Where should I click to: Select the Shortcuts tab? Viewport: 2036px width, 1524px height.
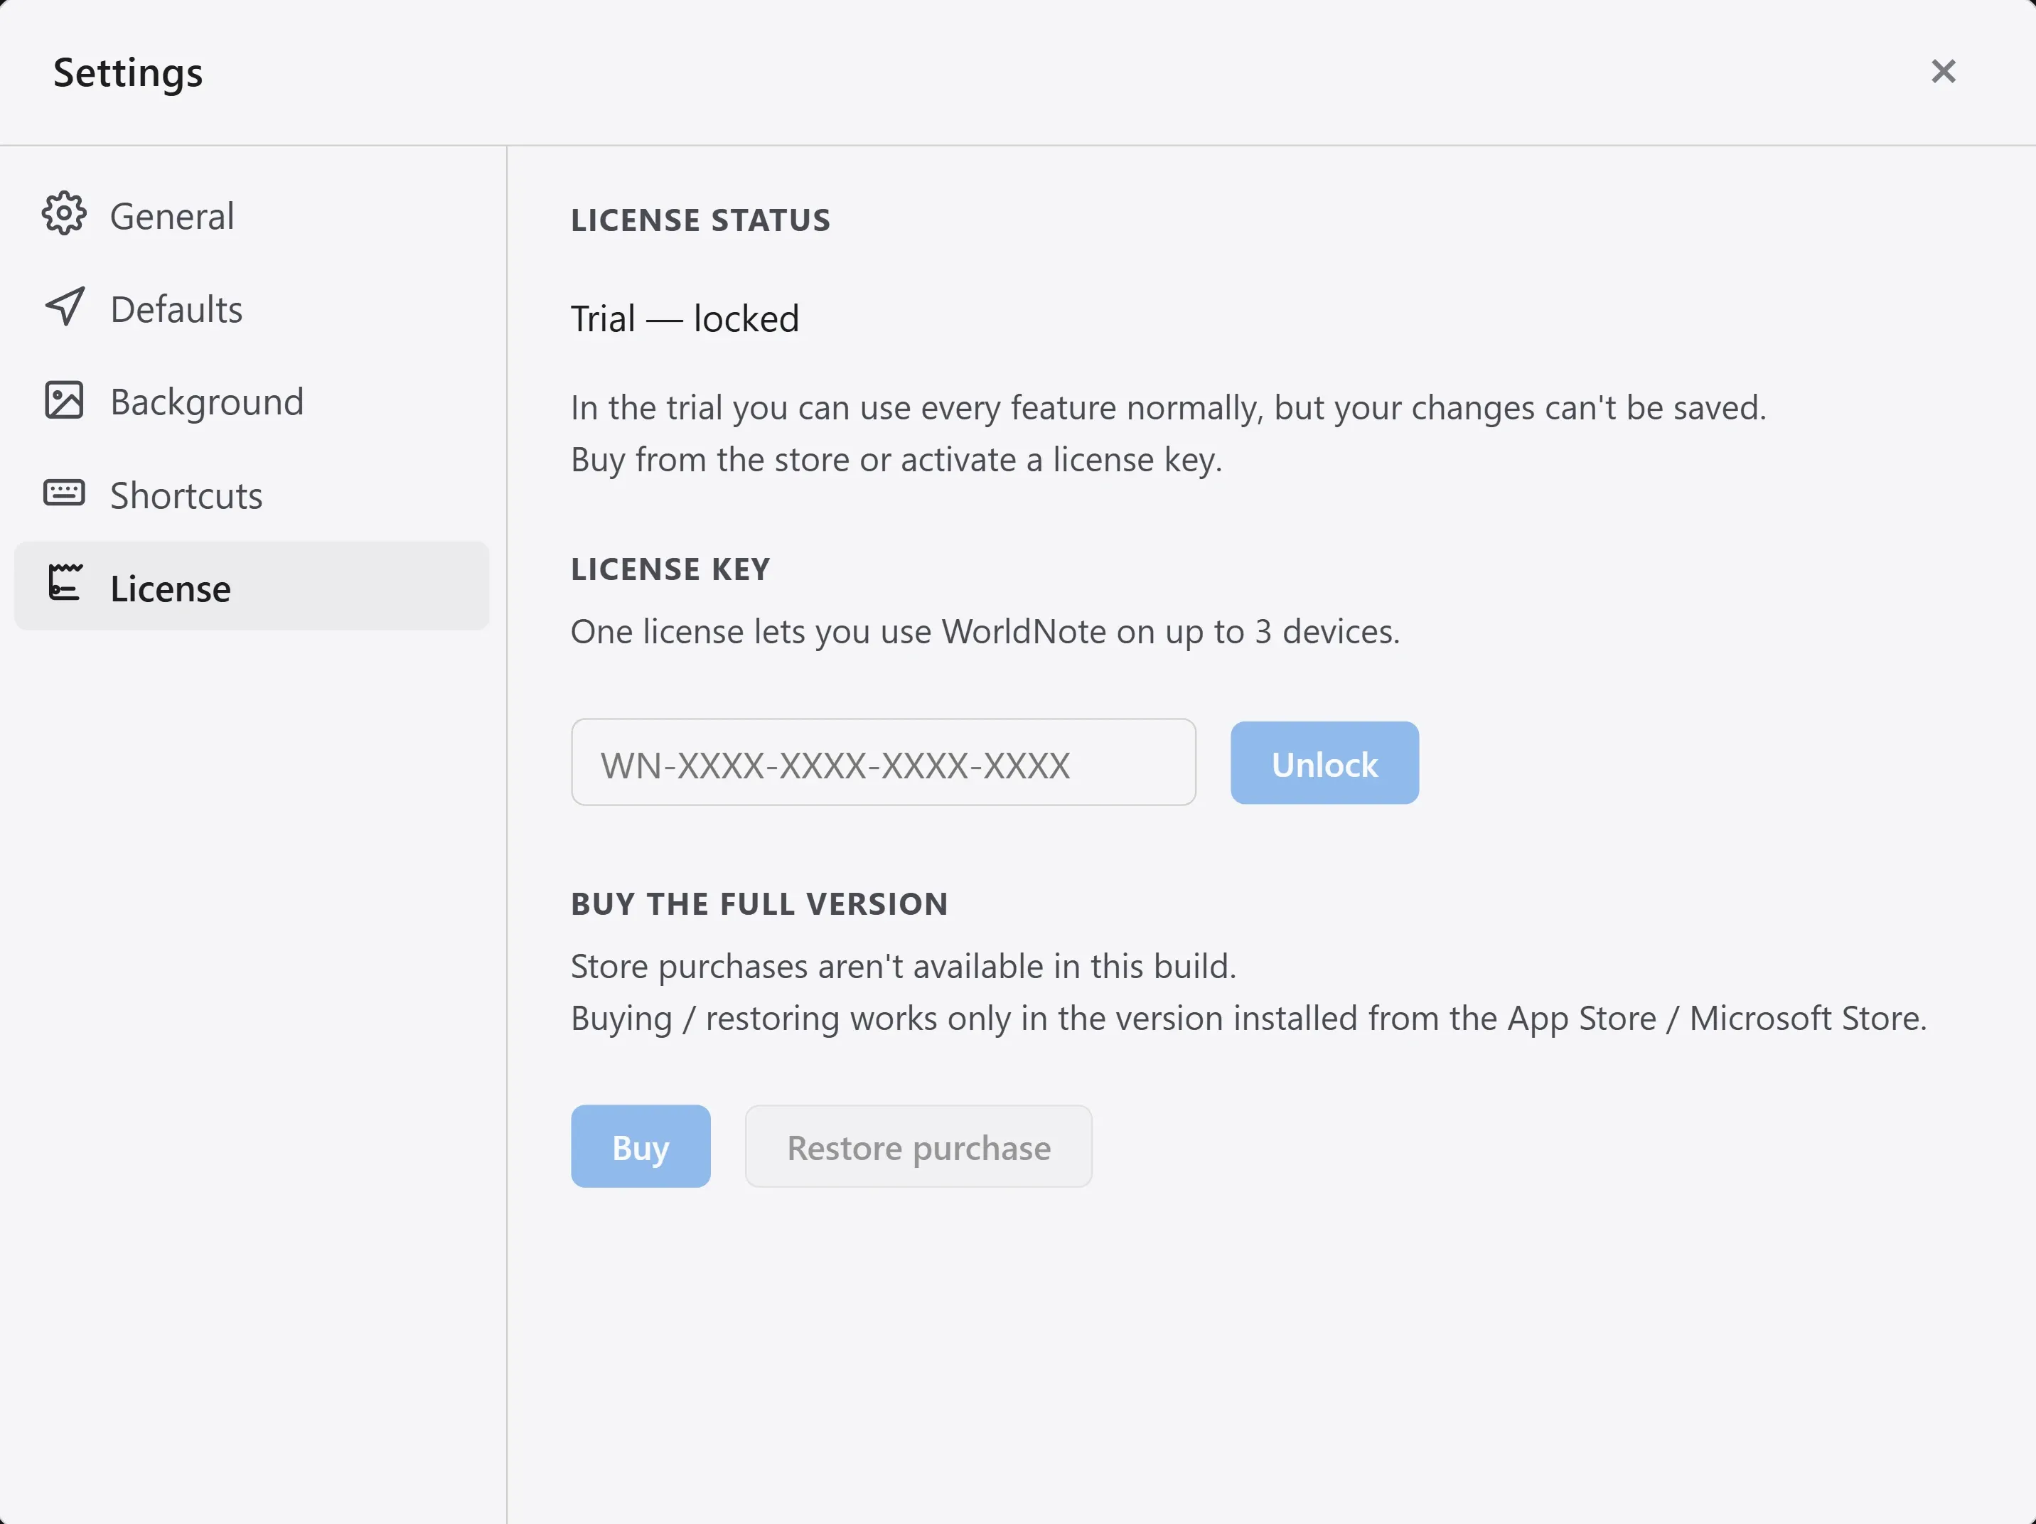pos(251,494)
